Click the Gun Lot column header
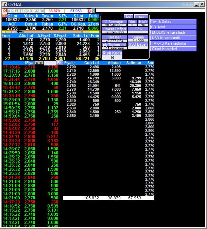 tap(91, 63)
